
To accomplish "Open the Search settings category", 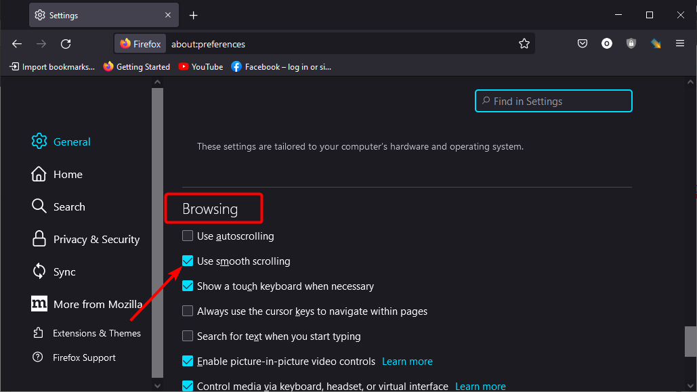I will pos(58,206).
